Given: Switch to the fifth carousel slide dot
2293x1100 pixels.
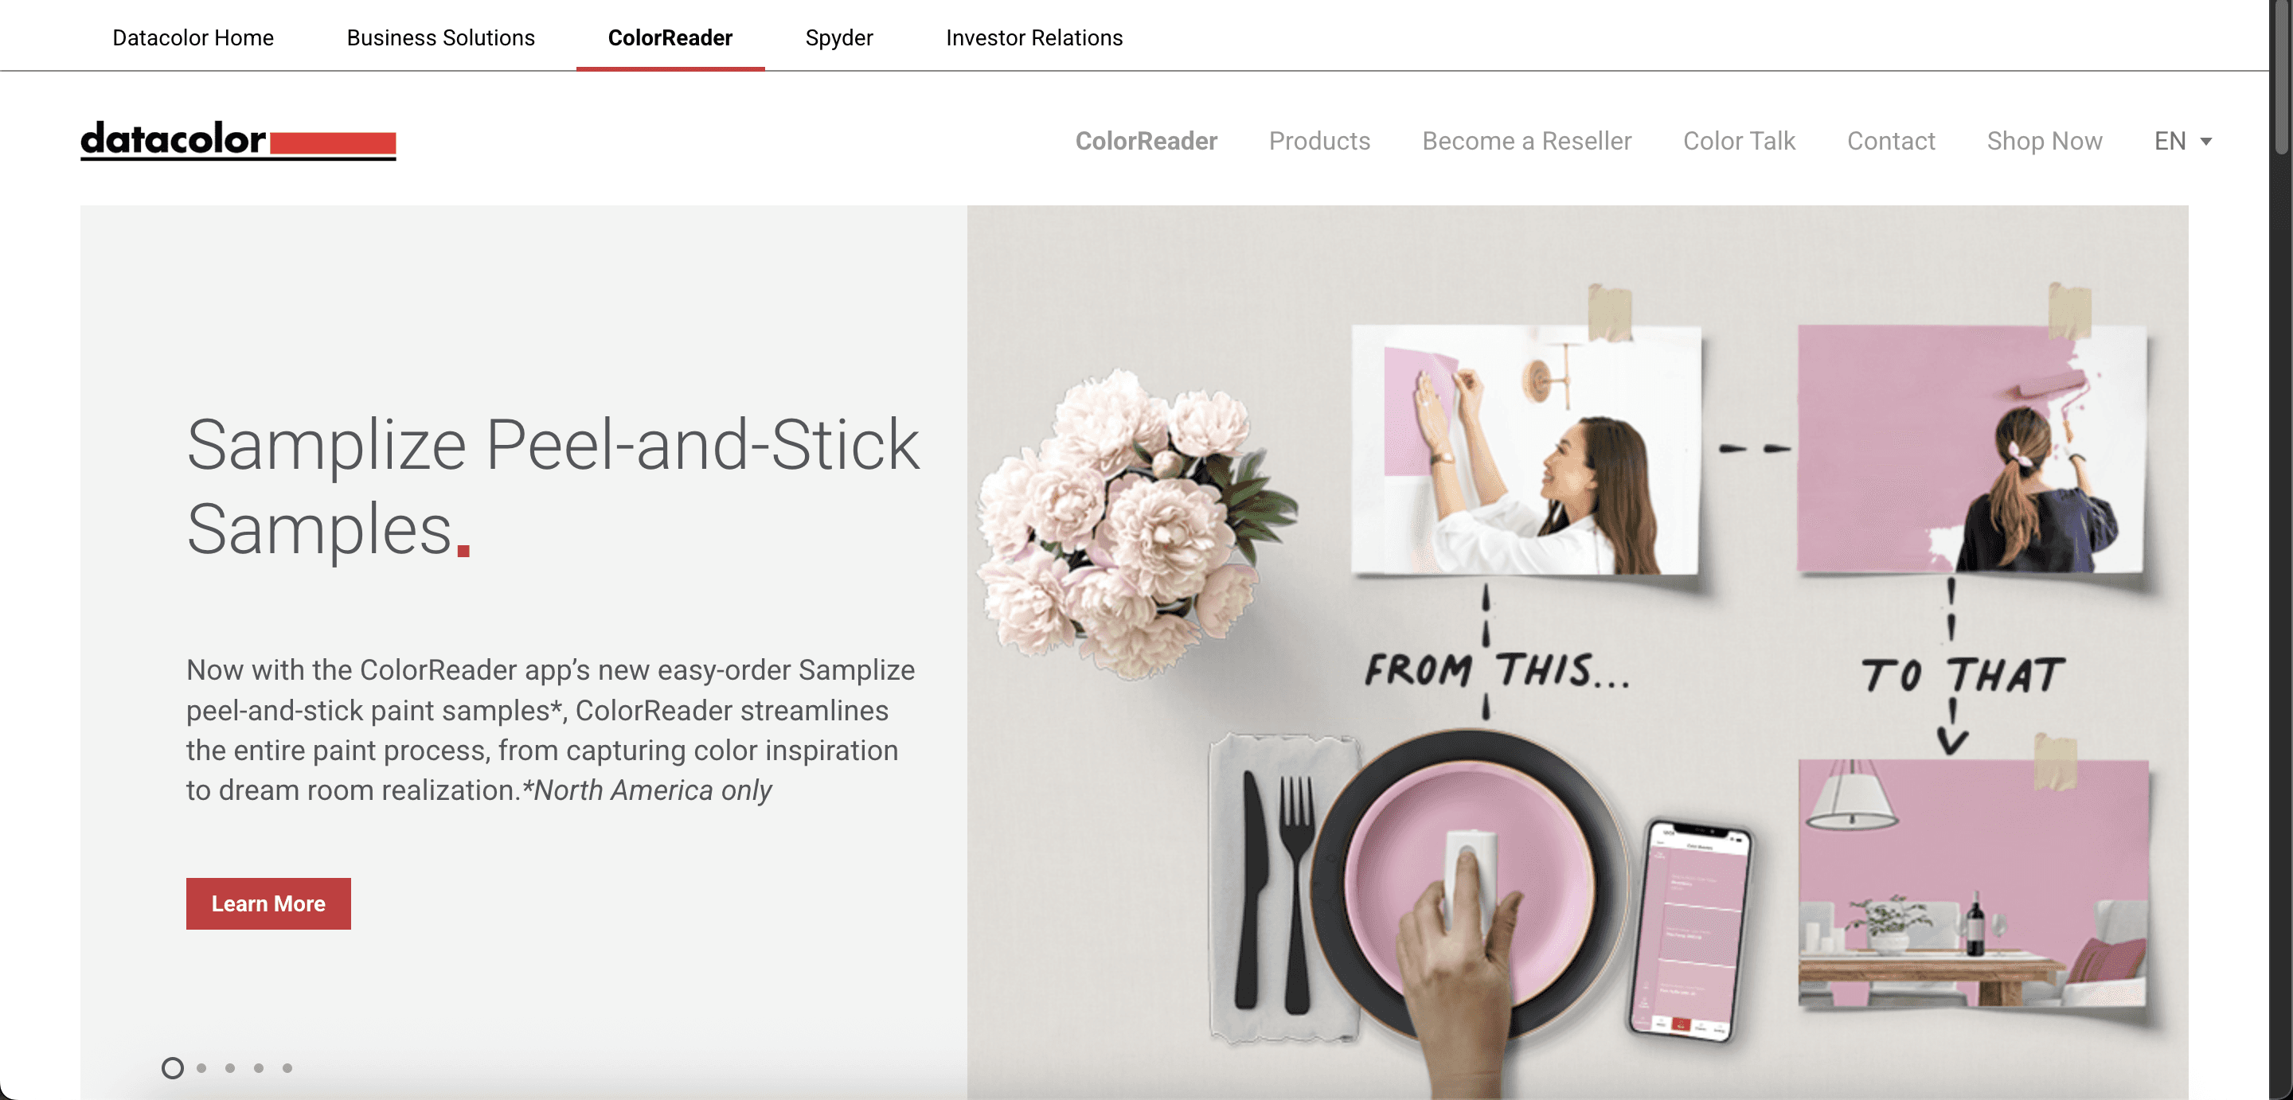Looking at the screenshot, I should pyautogui.click(x=287, y=1068).
